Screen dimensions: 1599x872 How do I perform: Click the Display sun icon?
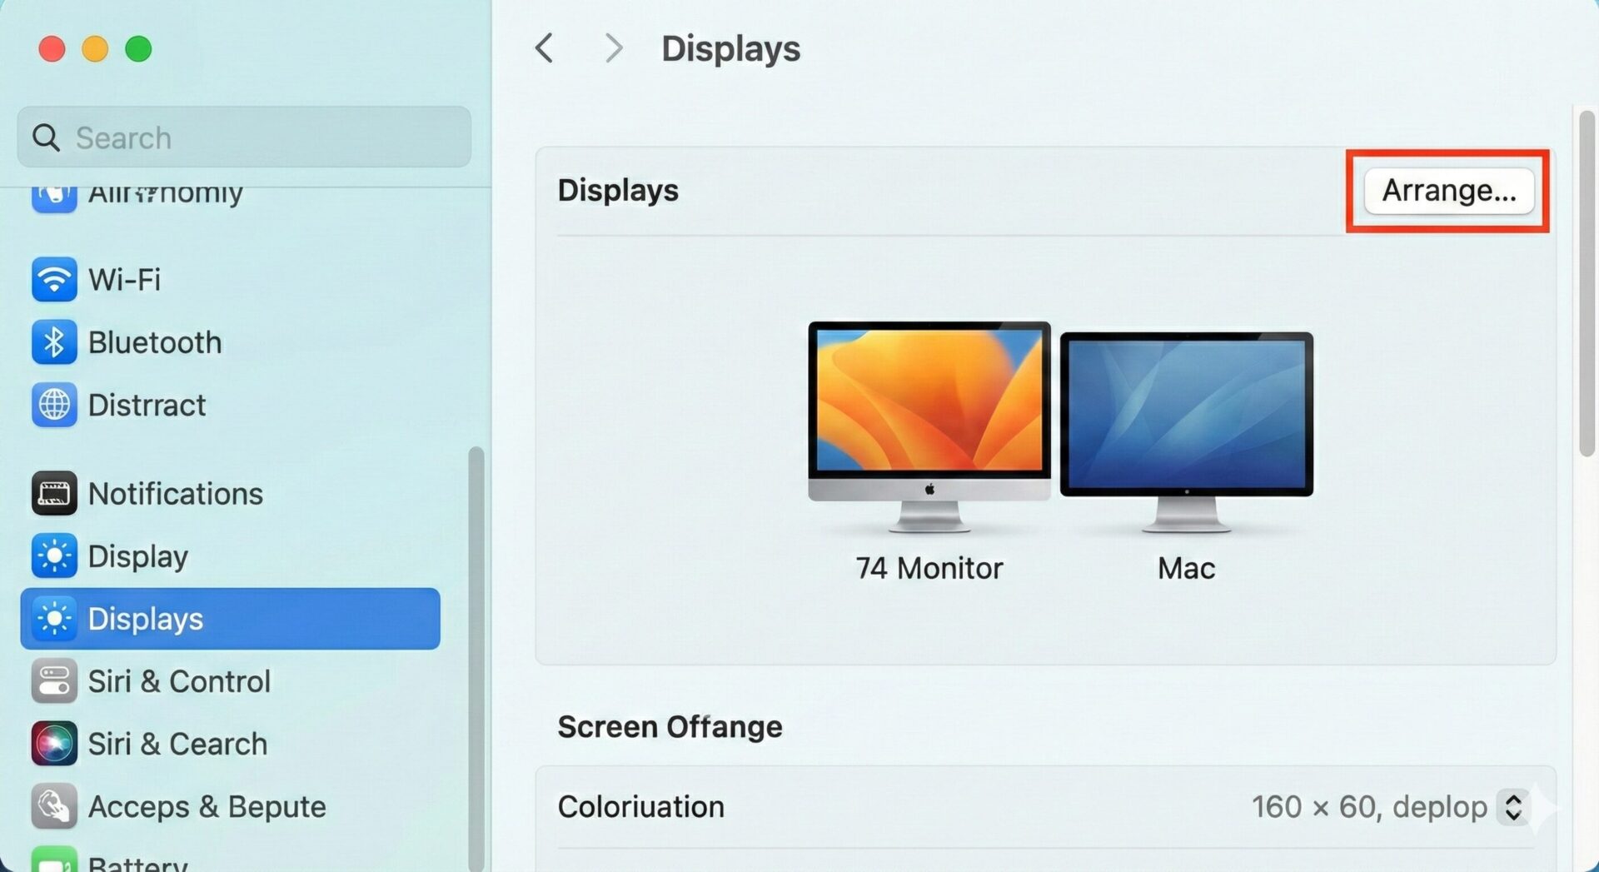pos(54,556)
